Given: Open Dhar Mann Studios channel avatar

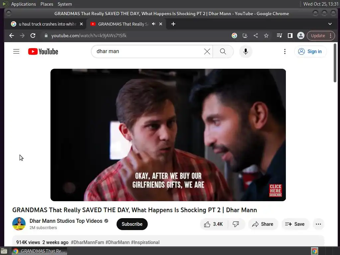Looking at the screenshot, I should tap(19, 224).
